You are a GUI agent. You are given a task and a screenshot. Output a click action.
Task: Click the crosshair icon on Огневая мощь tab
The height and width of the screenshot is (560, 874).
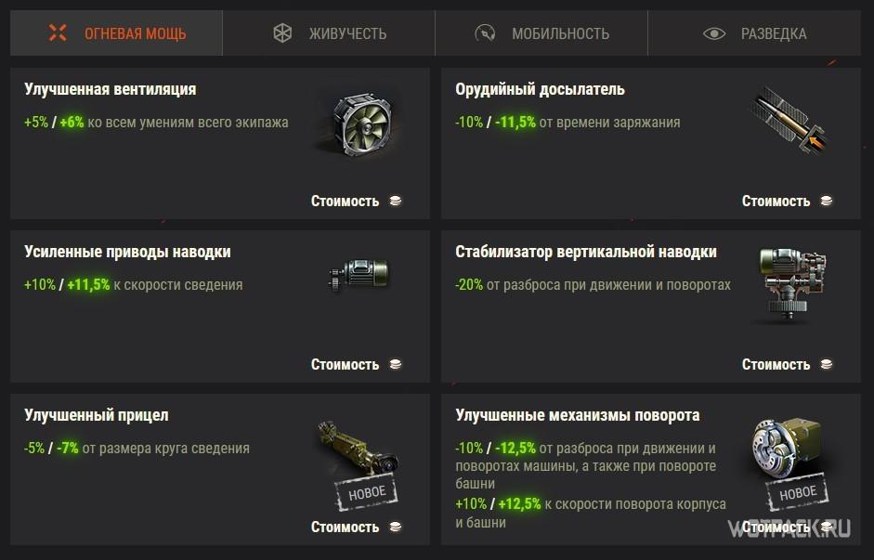(x=58, y=33)
